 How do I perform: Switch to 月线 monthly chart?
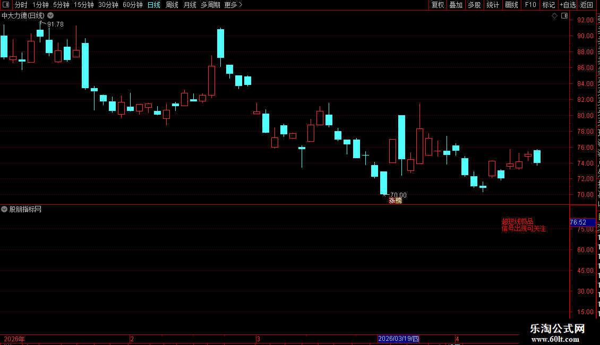tap(190, 5)
